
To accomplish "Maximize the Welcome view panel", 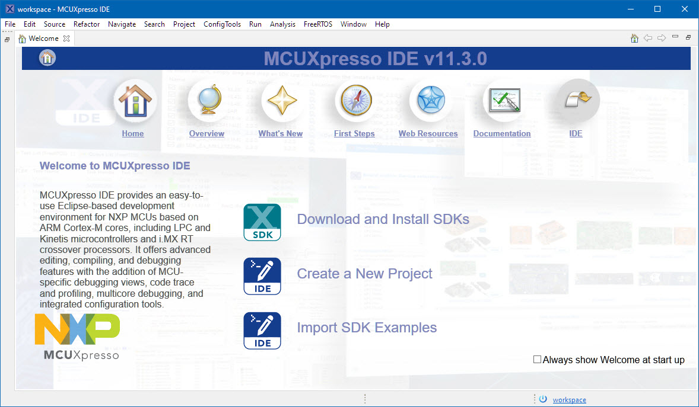I will point(688,38).
